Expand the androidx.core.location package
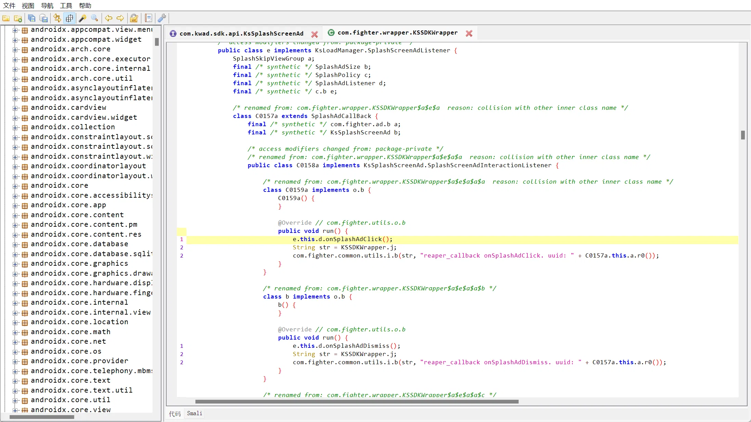This screenshot has height=422, width=751. (15, 322)
